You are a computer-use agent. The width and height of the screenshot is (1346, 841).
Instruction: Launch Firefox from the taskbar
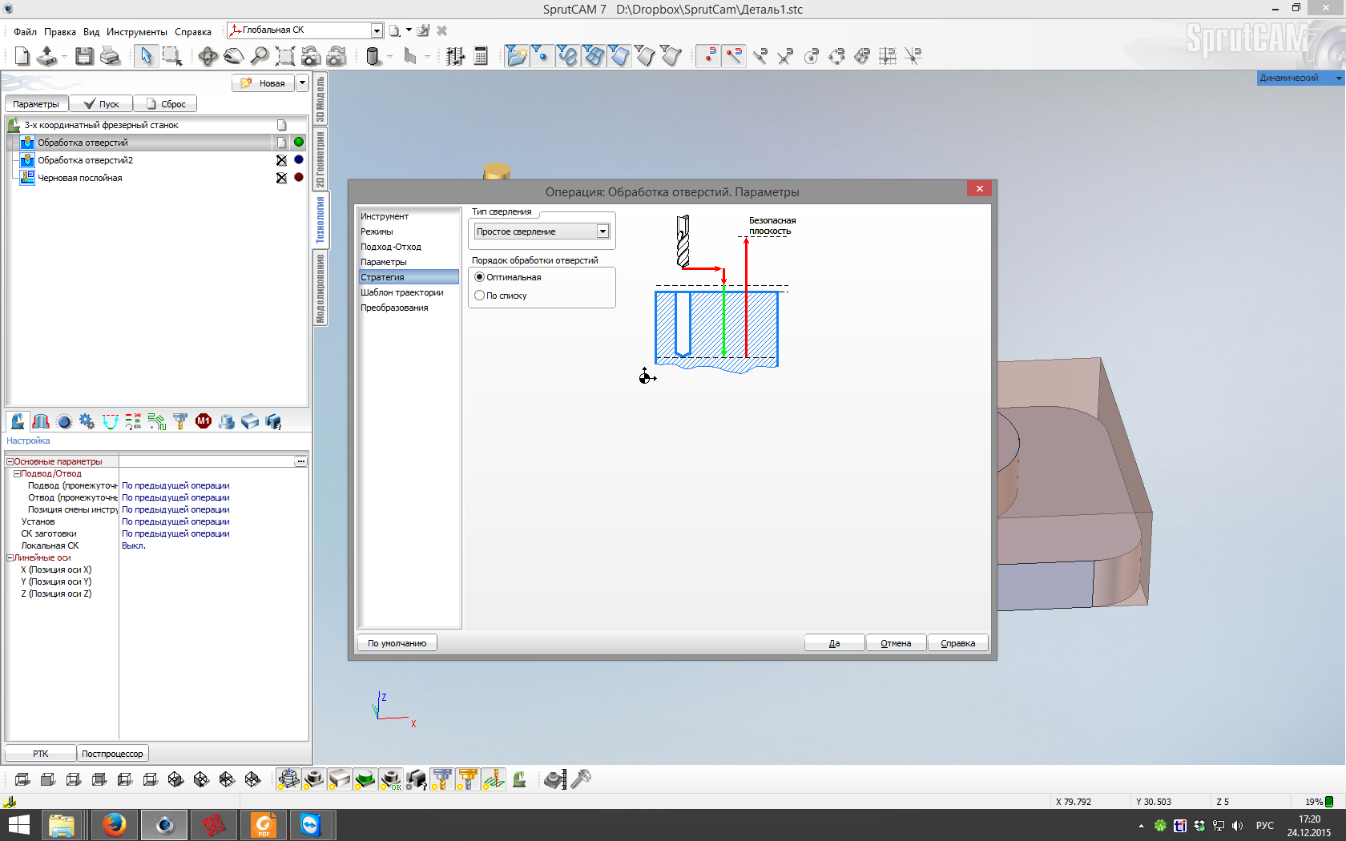pyautogui.click(x=114, y=824)
